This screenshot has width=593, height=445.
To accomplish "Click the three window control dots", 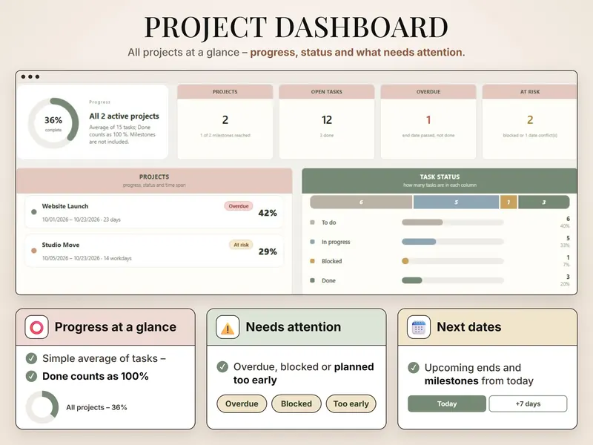I will [x=30, y=77].
